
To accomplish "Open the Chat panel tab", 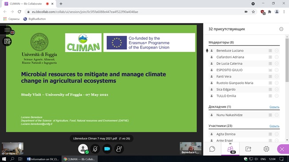I will click(212, 149).
